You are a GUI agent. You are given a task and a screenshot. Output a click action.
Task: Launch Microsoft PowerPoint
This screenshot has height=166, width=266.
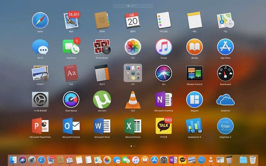click(40, 126)
